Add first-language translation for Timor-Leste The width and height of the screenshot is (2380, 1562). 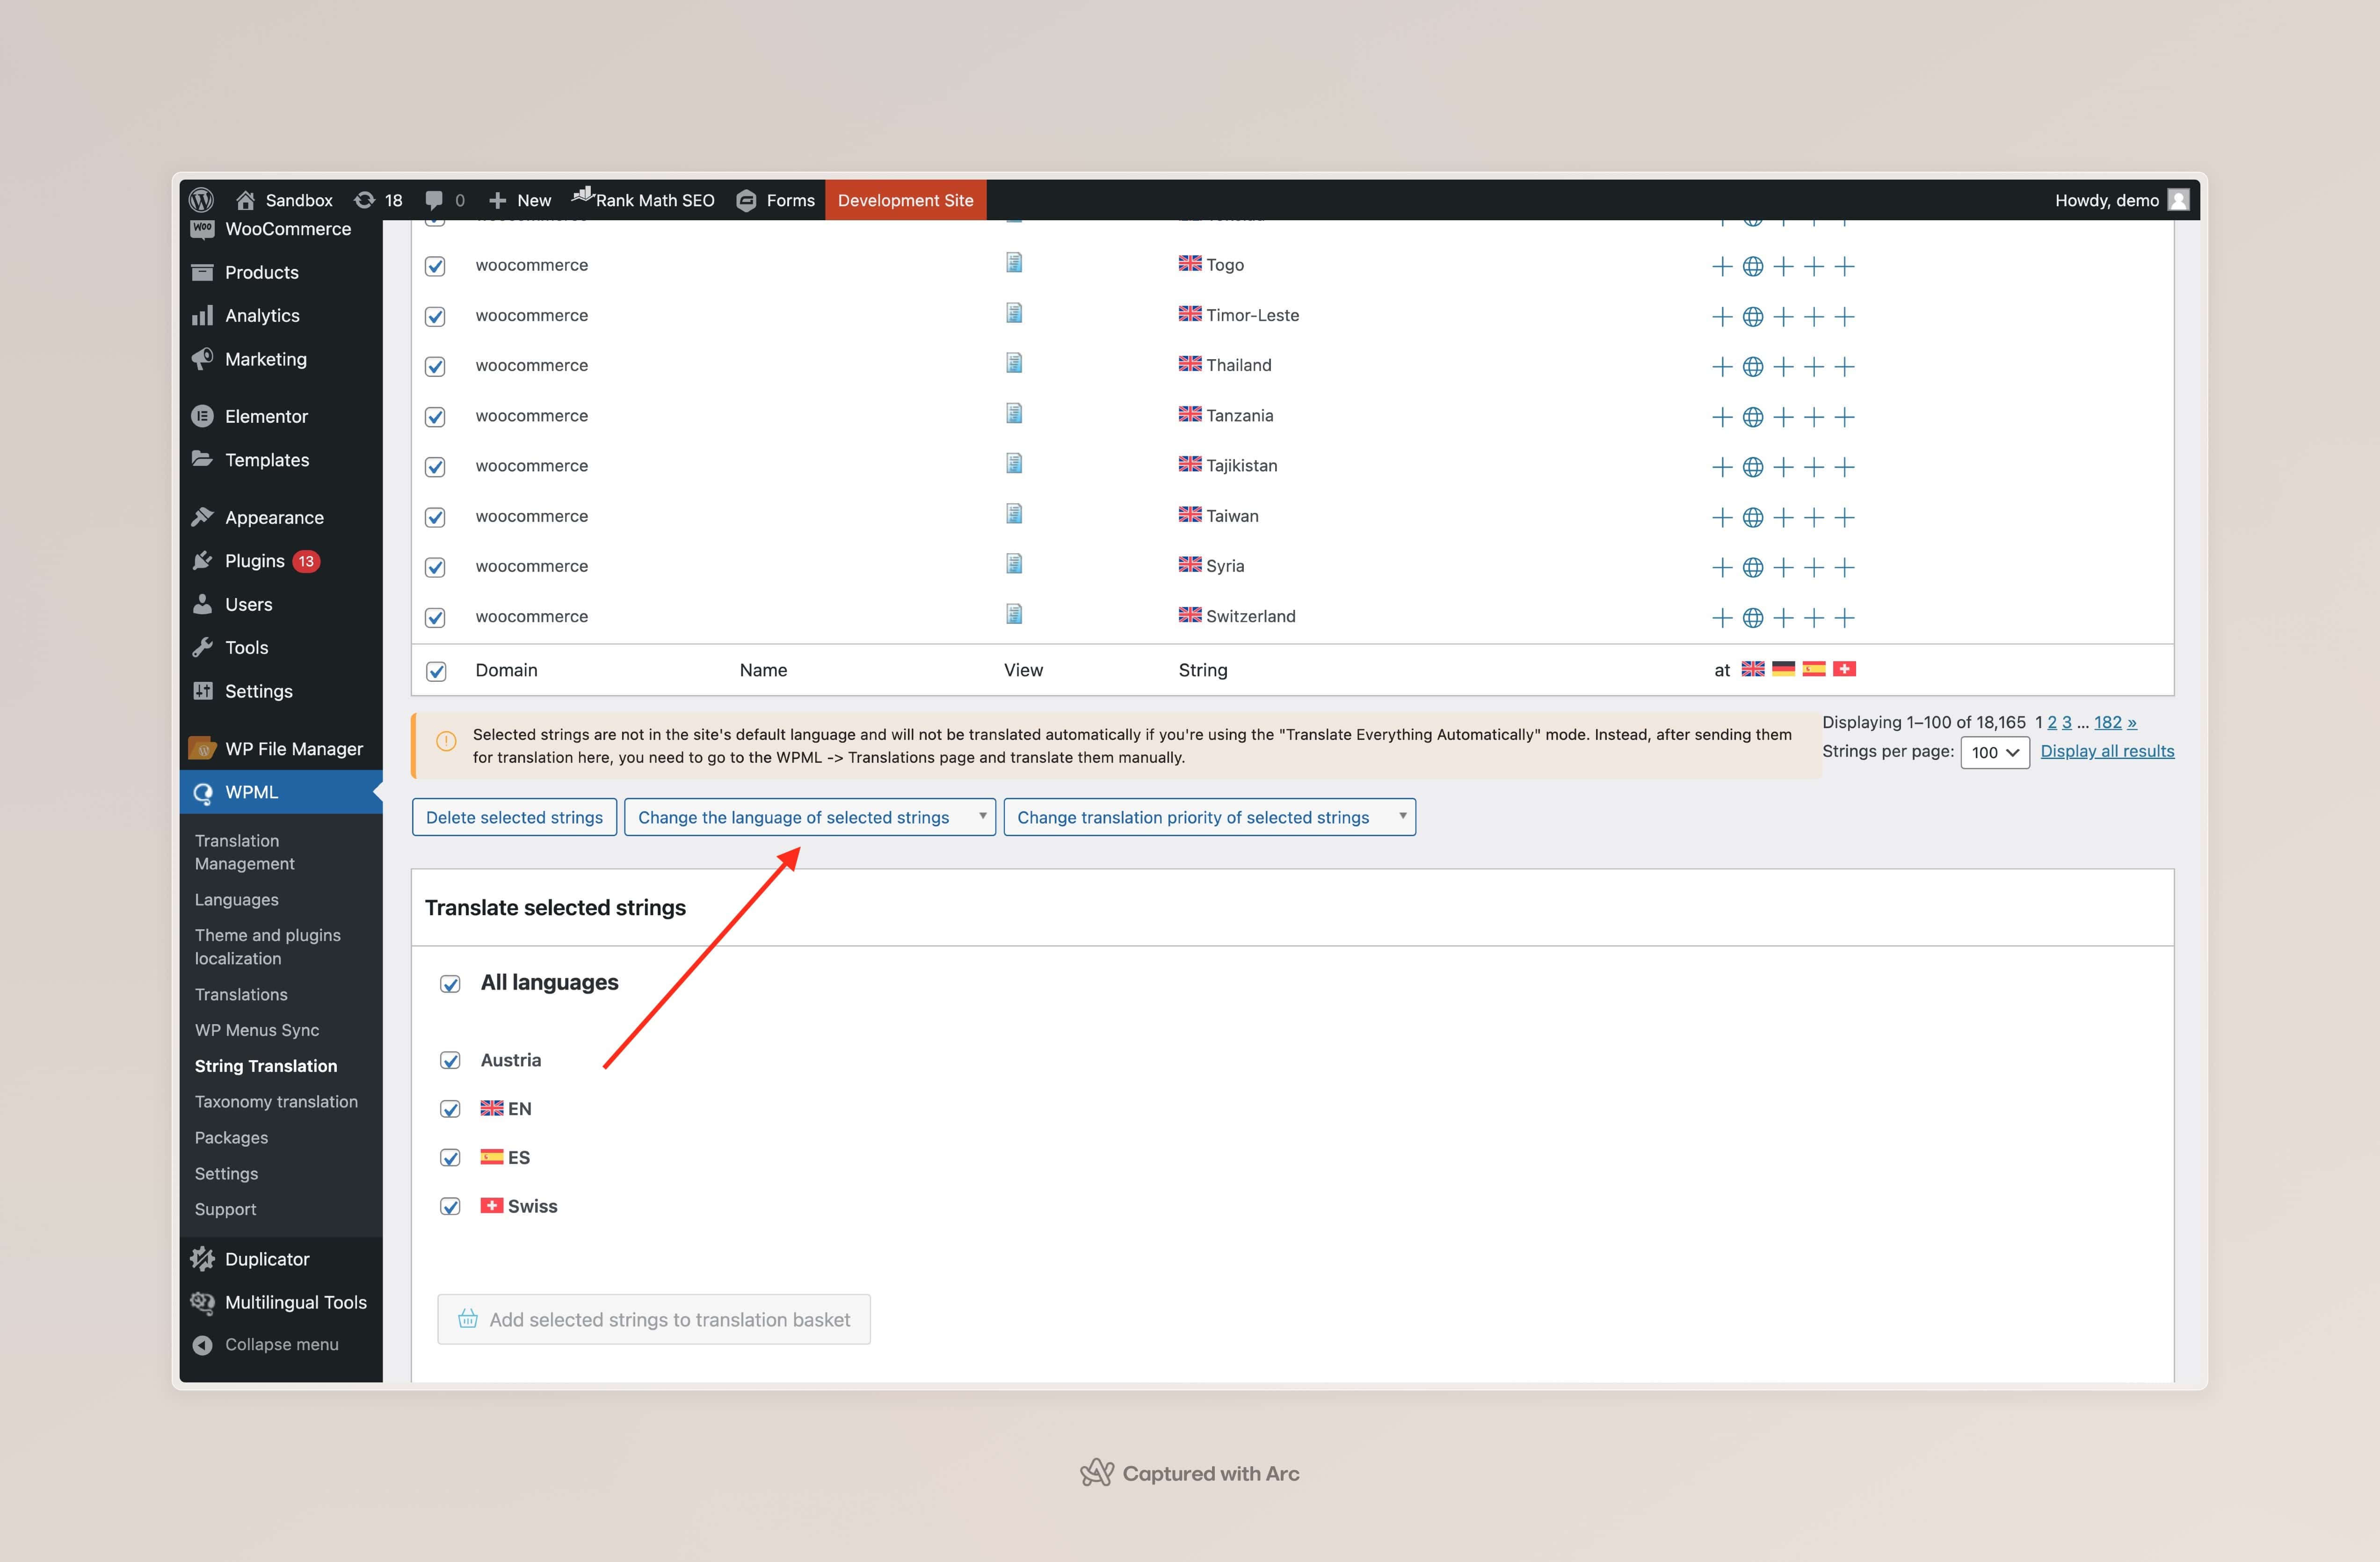(1721, 317)
